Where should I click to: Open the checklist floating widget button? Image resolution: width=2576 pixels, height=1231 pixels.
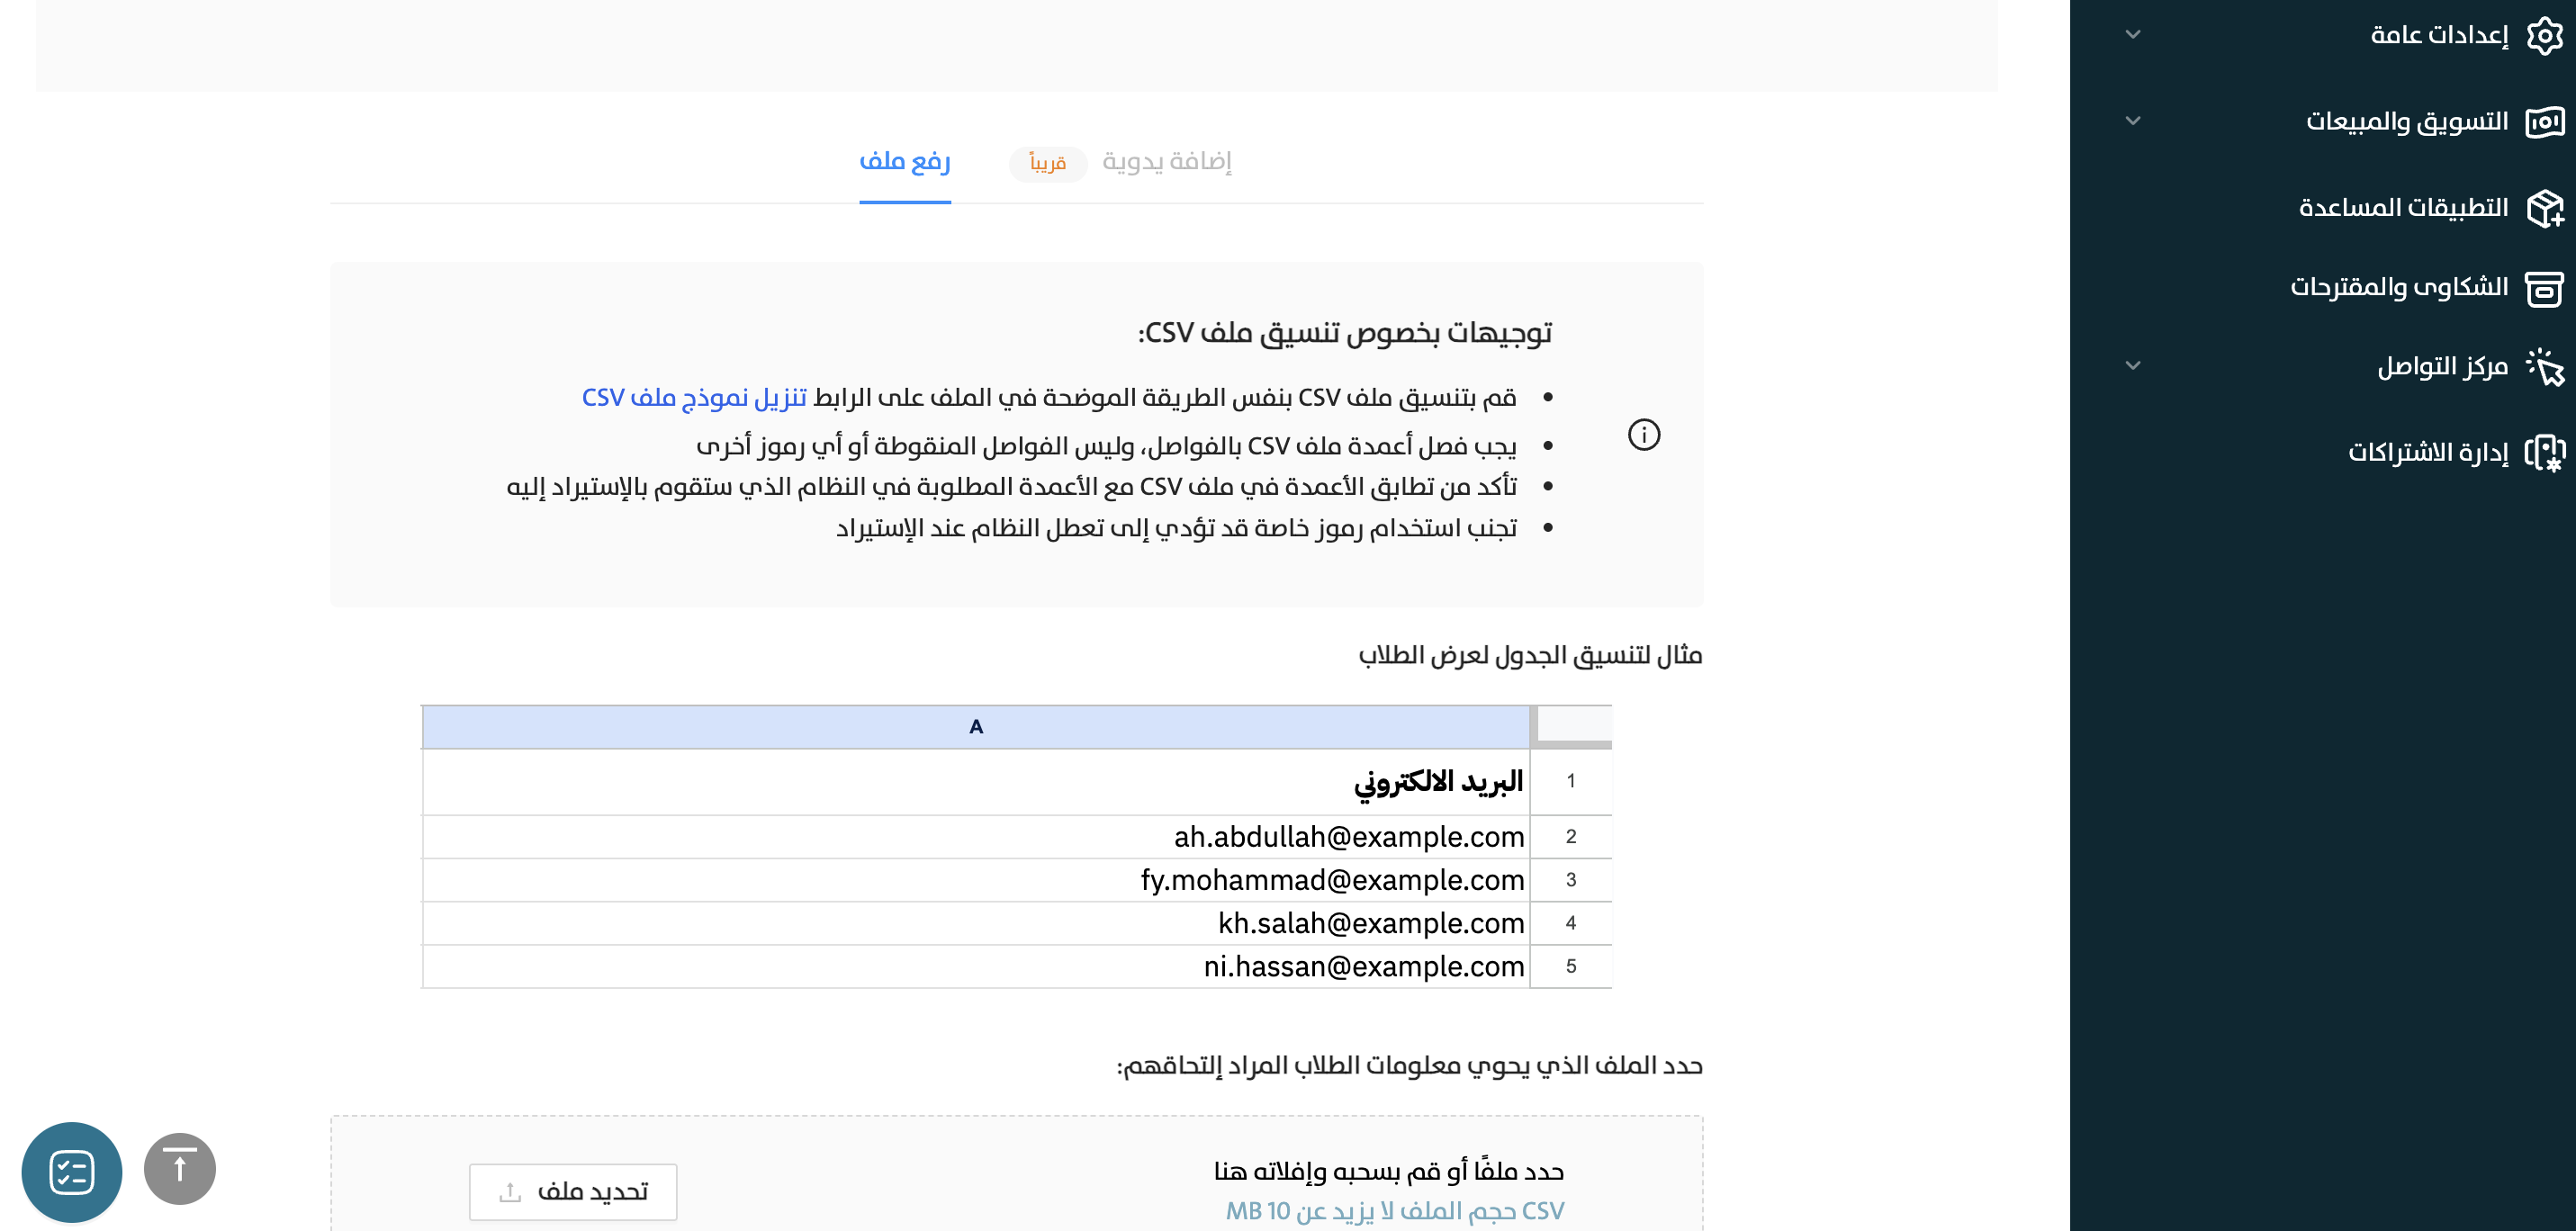[x=72, y=1171]
